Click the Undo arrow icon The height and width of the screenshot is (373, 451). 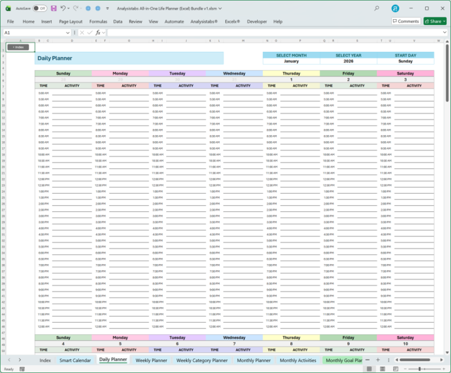pyautogui.click(x=63, y=8)
